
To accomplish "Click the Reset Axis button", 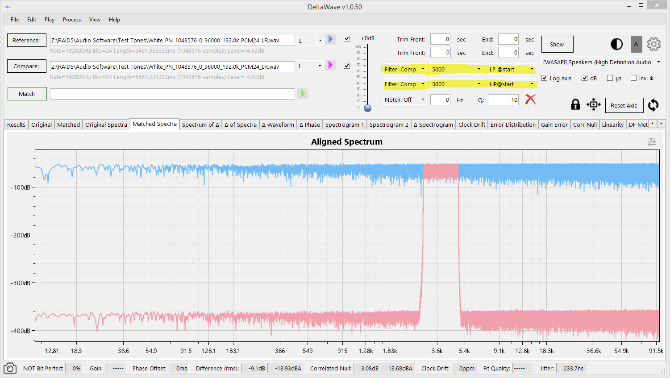I will (x=624, y=105).
